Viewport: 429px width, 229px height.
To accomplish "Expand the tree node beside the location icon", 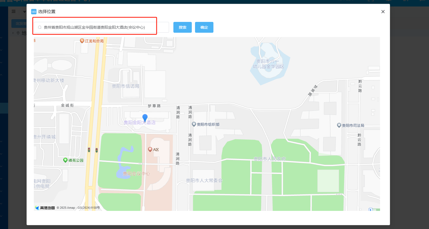I will 13,33.
